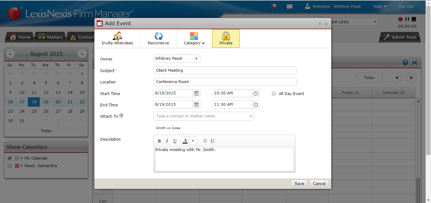The height and width of the screenshot is (203, 431).
Task: Go to next week in calendar
Action: pos(411,78)
